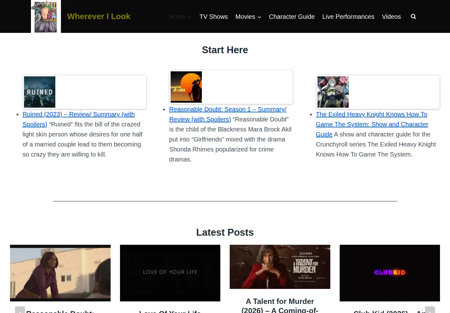Viewport: 450px width, 313px height.
Task: Open the Ruined (2023) review link
Action: (x=78, y=119)
